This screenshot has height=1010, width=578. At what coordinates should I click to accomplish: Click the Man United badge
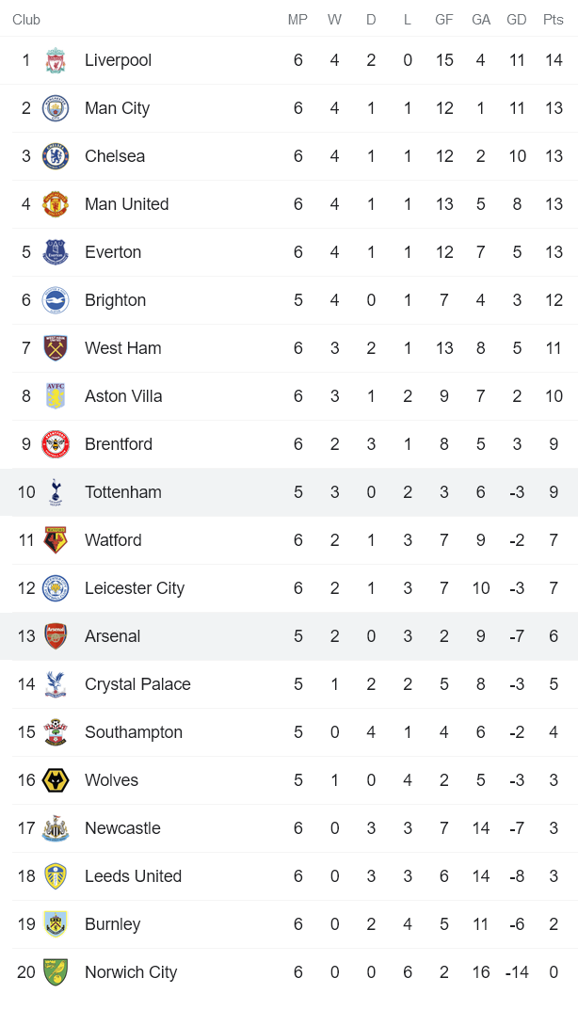(x=56, y=203)
